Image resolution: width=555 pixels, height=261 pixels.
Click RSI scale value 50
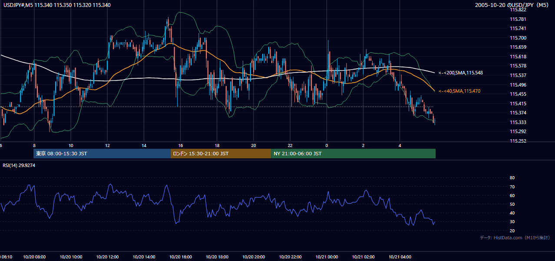[x=512, y=204]
